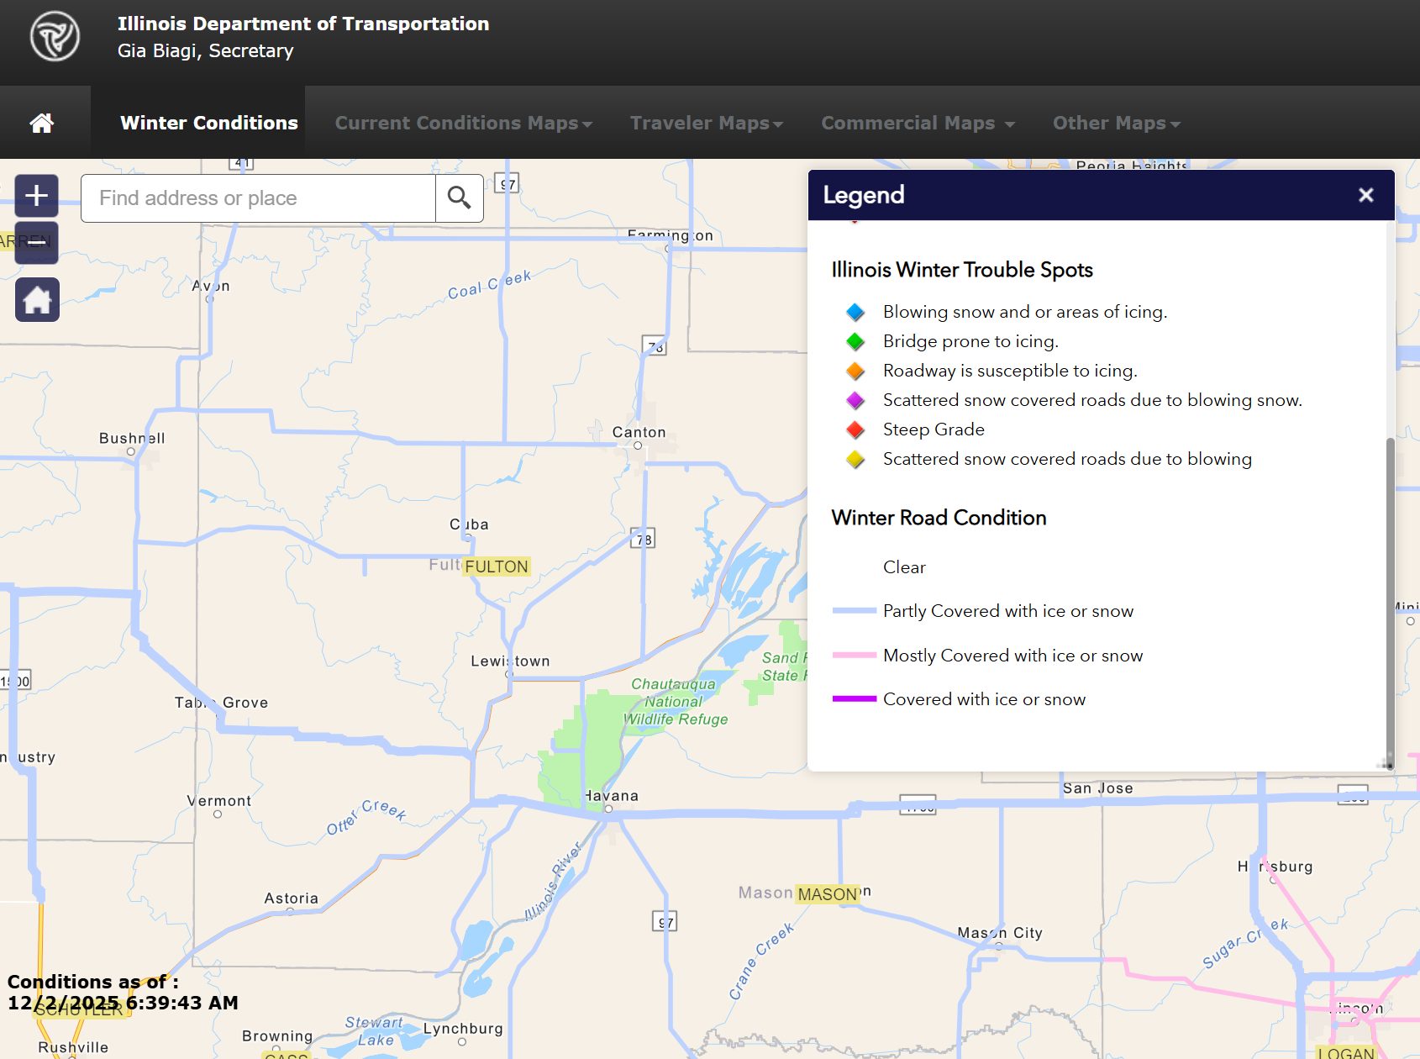
Task: Click the FULTON county label
Action: 497,566
